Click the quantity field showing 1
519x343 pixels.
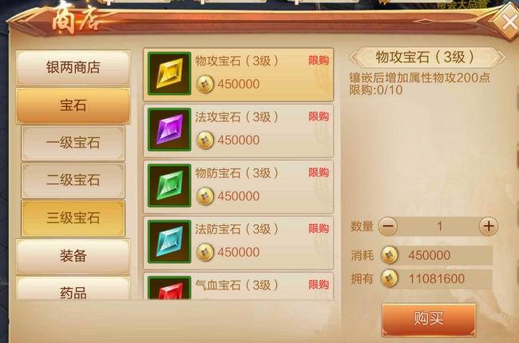pos(439,227)
